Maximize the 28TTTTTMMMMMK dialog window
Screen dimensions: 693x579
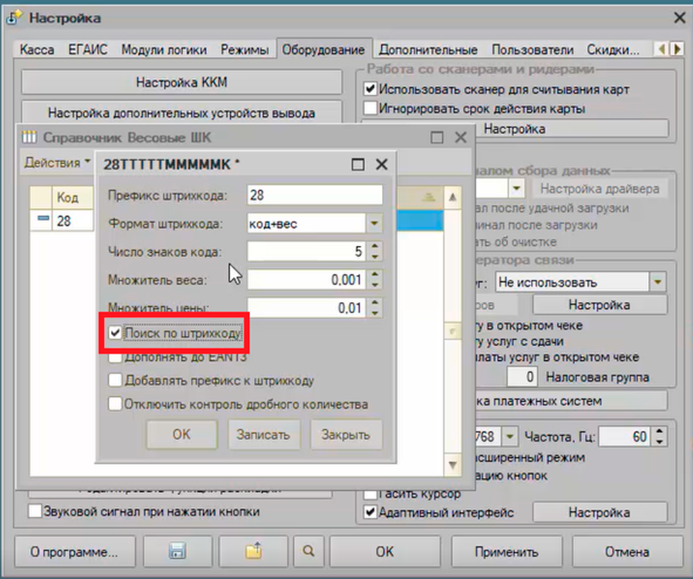tap(358, 164)
